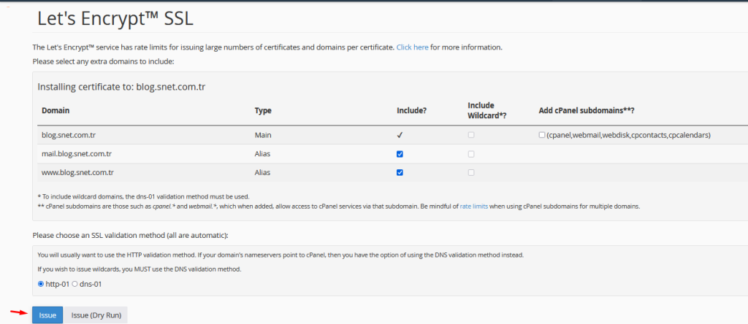Choose the dns-01 validation method
748x324 pixels.
tap(75, 283)
